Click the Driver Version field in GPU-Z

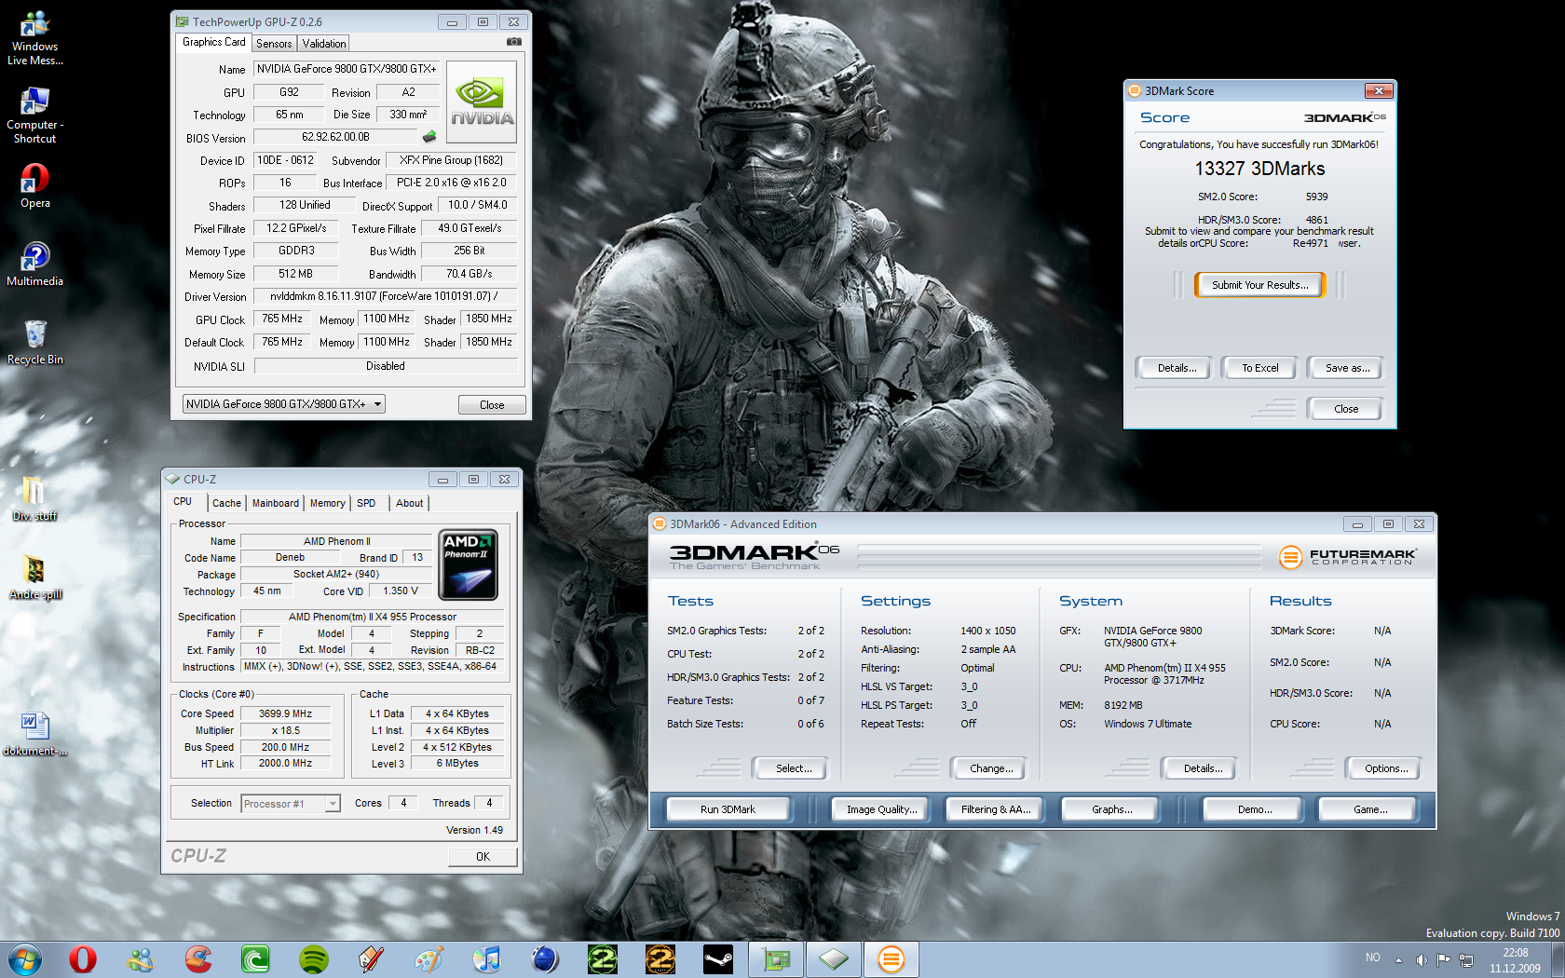[x=386, y=296]
